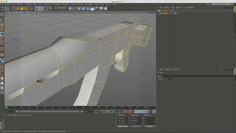Open the Dimensione mode dropdown
The image size is (236, 133).
coord(136,126)
